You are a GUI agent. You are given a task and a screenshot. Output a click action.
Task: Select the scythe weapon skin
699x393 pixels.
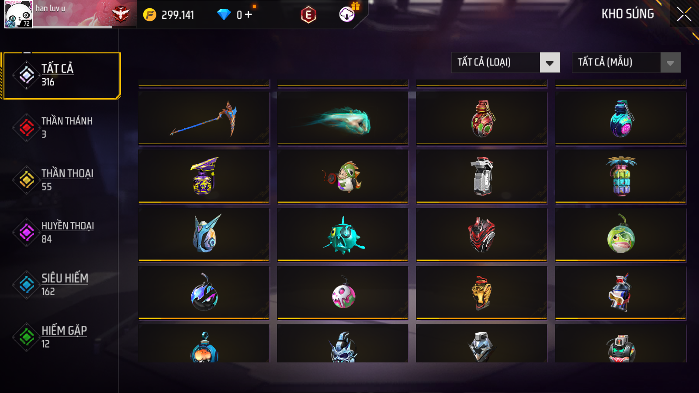pyautogui.click(x=204, y=118)
